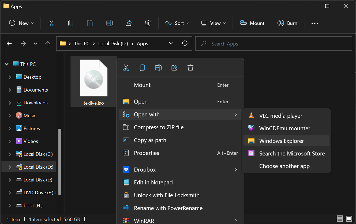Select Compress to ZIP file
The width and height of the screenshot is (356, 224).
(159, 127)
